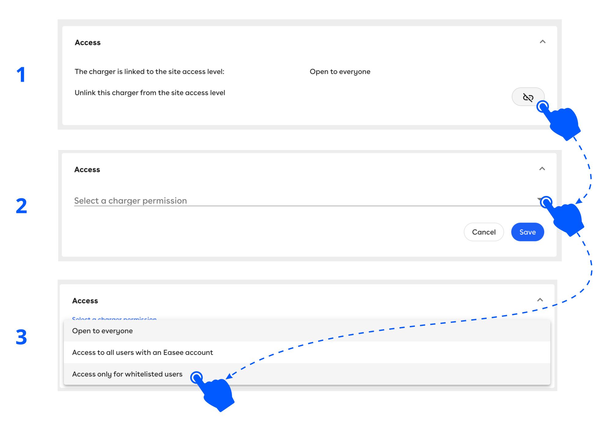Click the blue step number 2
Image resolution: width=612 pixels, height=427 pixels.
(x=21, y=206)
